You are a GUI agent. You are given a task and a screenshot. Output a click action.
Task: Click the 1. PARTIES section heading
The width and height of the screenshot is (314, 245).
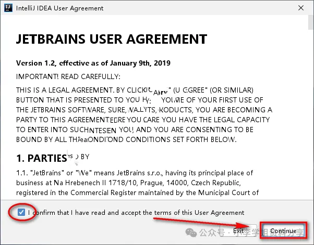click(42, 158)
